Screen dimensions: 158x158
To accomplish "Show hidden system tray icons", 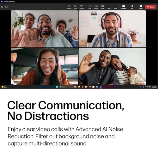I will pyautogui.click(x=138, y=87).
